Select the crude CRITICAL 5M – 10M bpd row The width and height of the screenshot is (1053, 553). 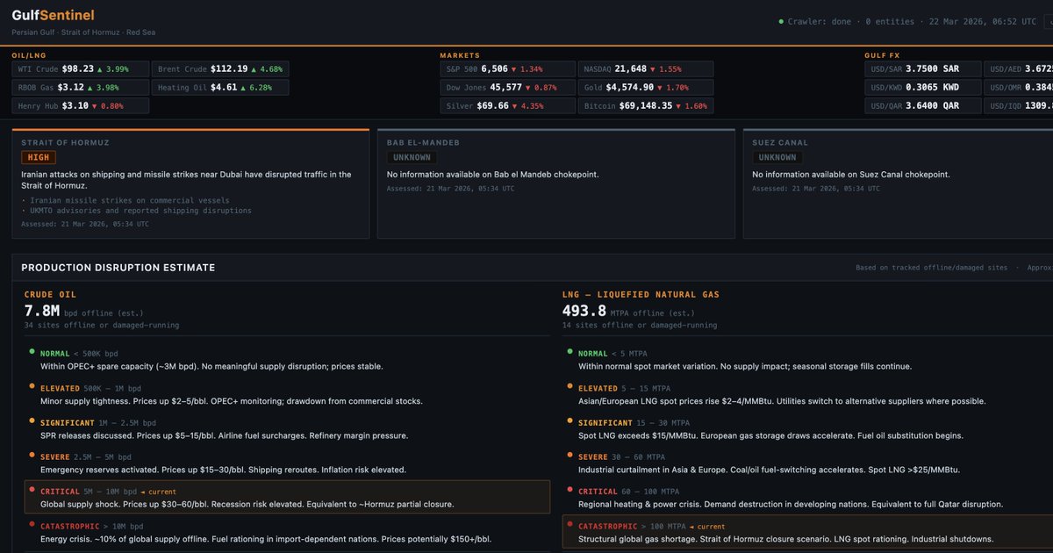pyautogui.click(x=287, y=498)
